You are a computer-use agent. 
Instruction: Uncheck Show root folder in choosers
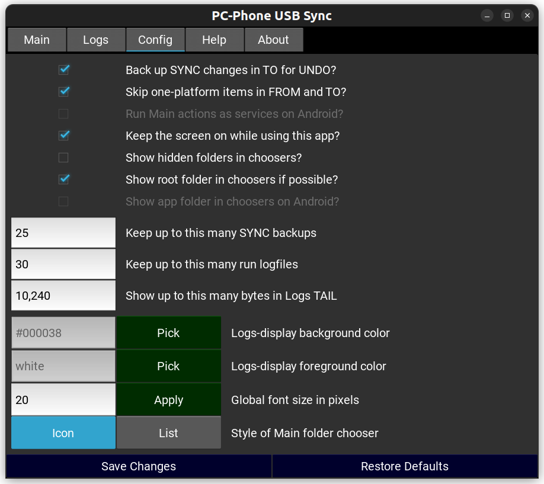point(64,180)
